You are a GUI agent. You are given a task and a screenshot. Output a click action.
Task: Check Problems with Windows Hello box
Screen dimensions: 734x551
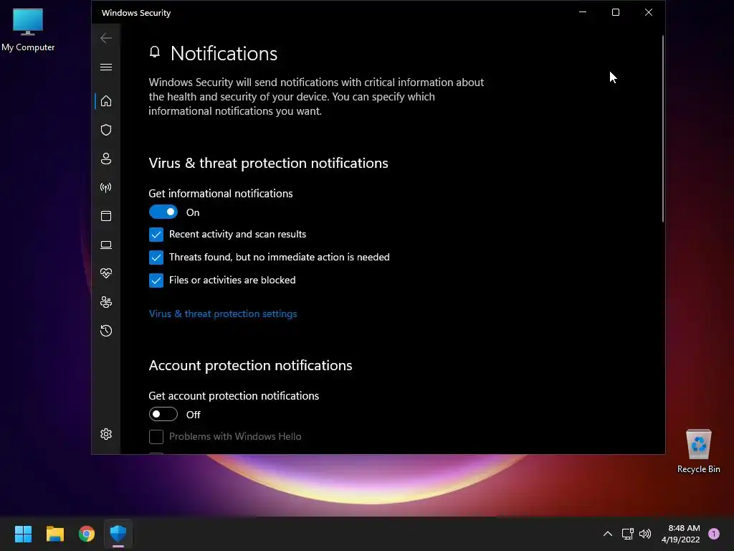coord(156,437)
